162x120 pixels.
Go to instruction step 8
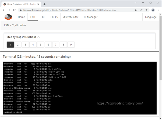(63, 45)
